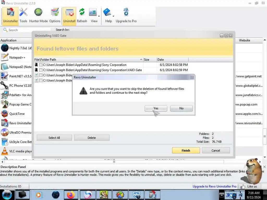Open the Tools toolbar icon

coord(23,16)
